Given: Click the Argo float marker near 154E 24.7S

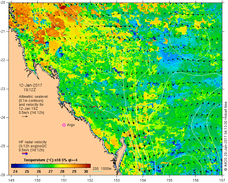Looking at the screenshot, I should pyautogui.click(x=145, y=137).
